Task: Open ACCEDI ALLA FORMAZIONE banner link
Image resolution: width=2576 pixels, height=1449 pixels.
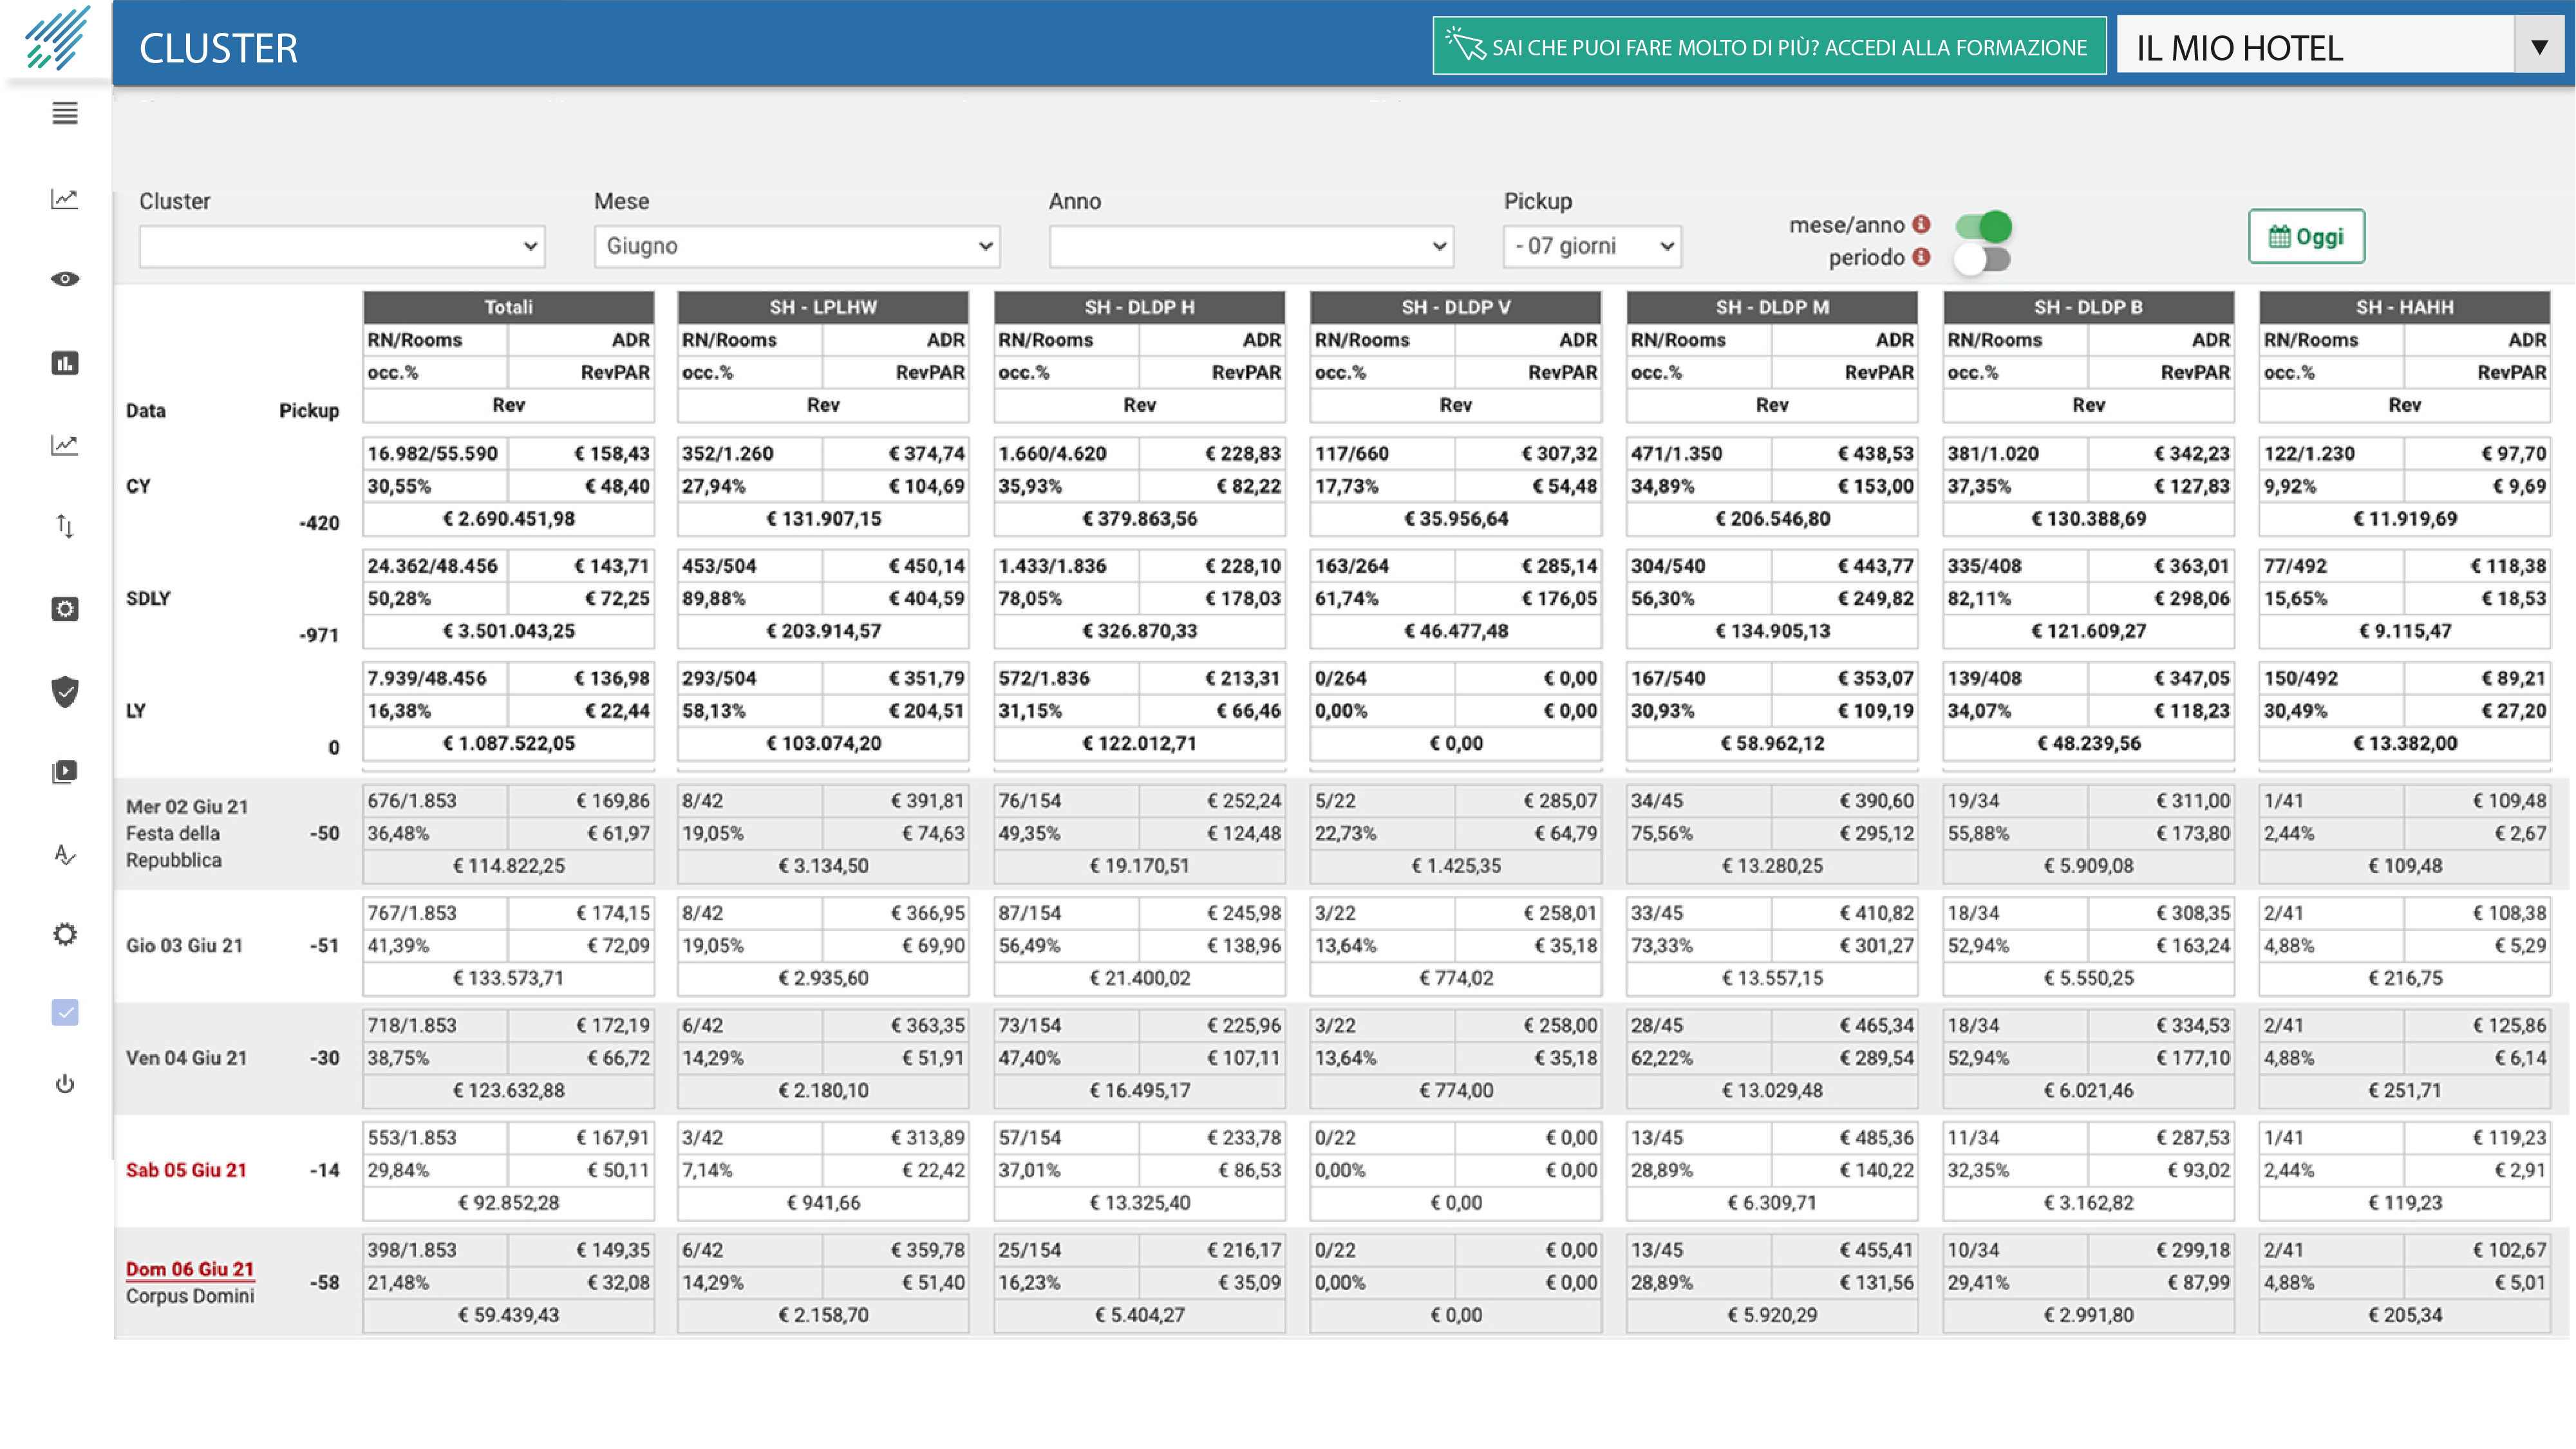Action: click(1770, 46)
